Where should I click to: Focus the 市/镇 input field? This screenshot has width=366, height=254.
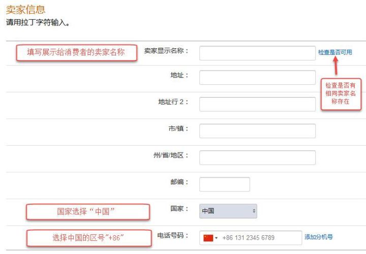257,131
